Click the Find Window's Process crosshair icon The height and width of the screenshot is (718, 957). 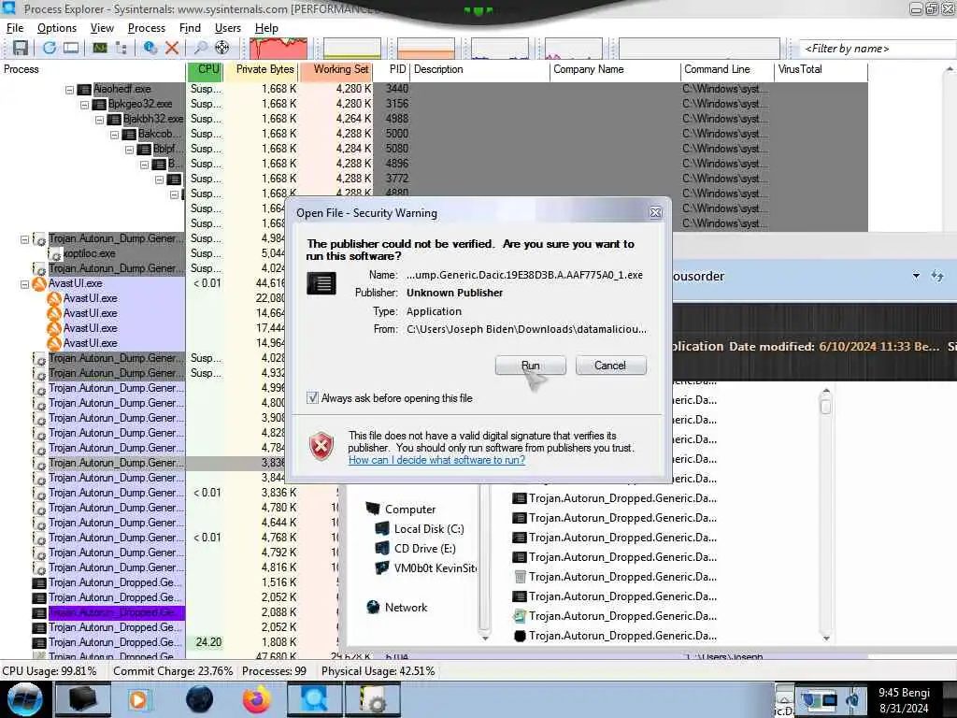[222, 48]
